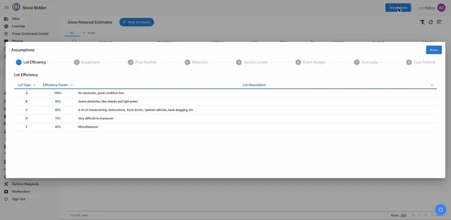Click the AC user avatar

(441, 7)
